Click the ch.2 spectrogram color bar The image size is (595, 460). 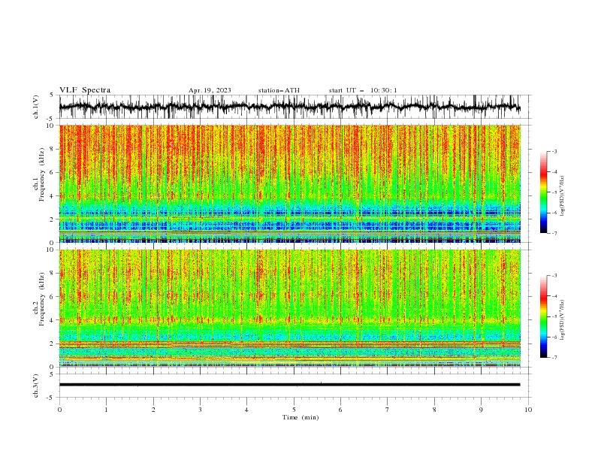543,316
